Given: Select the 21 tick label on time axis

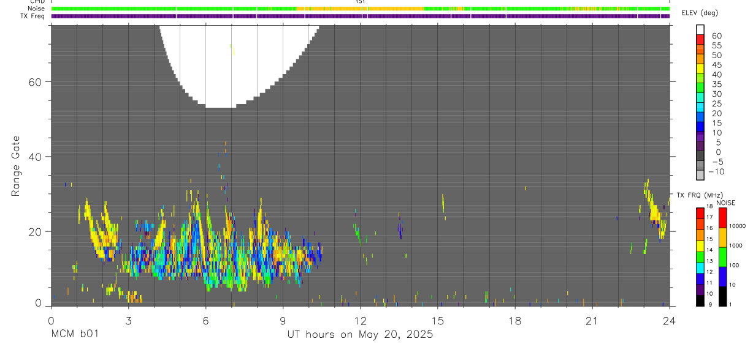Looking at the screenshot, I should pos(592,321).
